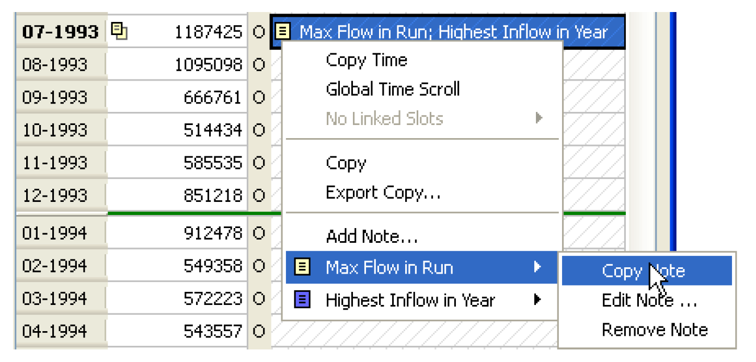
Task: Select Add Note... menu option
Action: (372, 237)
